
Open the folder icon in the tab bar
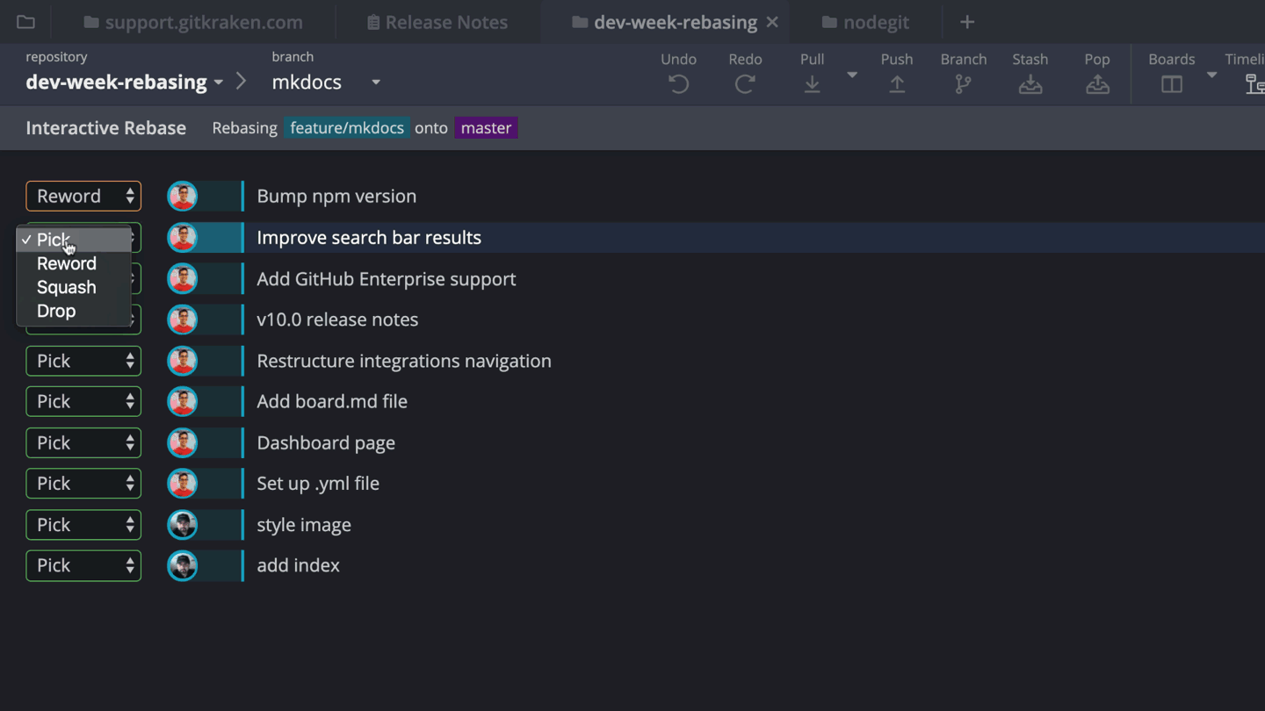(x=25, y=22)
